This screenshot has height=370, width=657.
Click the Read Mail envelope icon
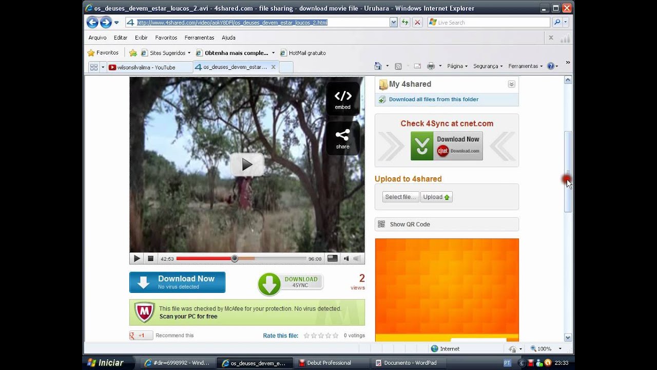[417, 66]
